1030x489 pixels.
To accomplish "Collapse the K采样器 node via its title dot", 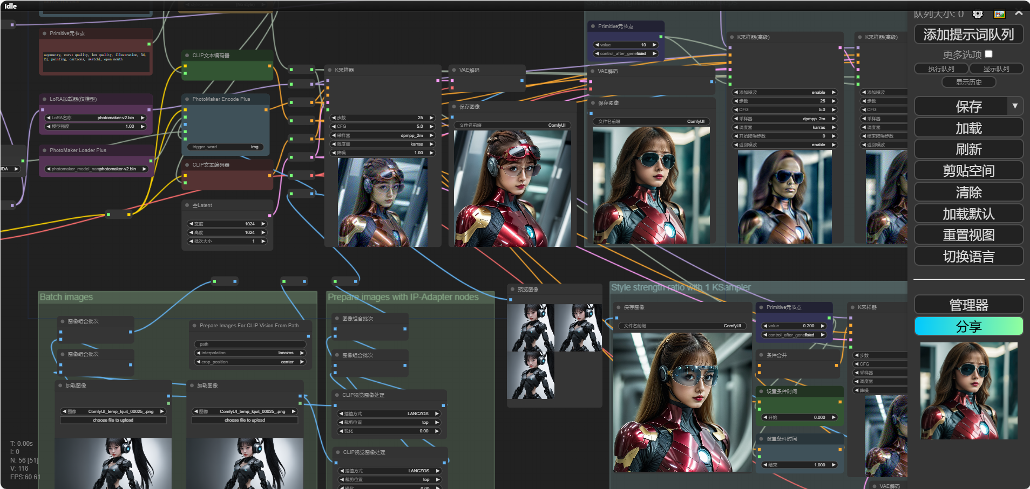I will click(x=330, y=70).
